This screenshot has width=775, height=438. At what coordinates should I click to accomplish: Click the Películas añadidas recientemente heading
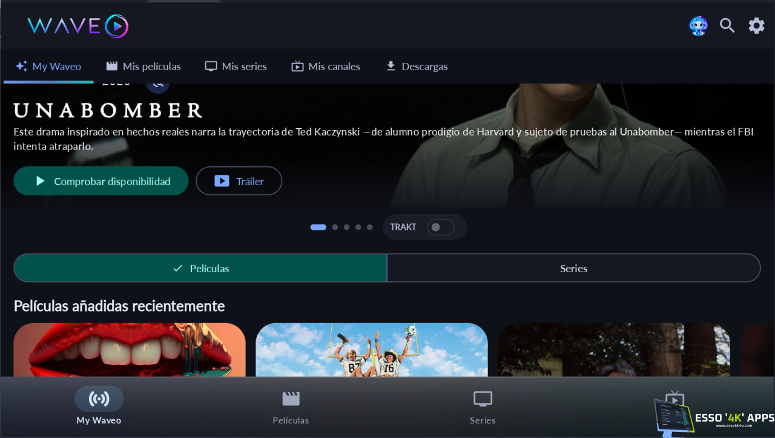click(119, 306)
